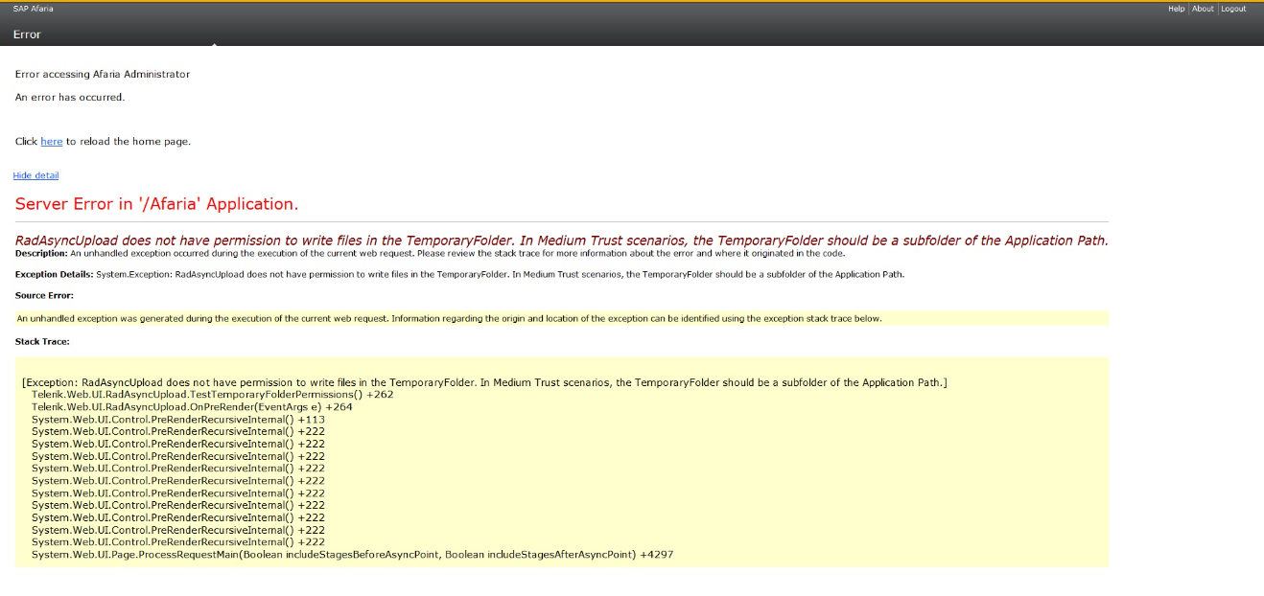
Task: Click the ProcessRequestMain +4297 stack line
Action: point(352,555)
